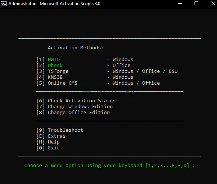Click the [1] option number
The width and height of the screenshot is (217, 184).
(41, 60)
